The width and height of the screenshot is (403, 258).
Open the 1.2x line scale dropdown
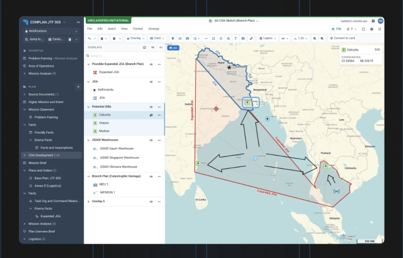pyautogui.click(x=299, y=38)
